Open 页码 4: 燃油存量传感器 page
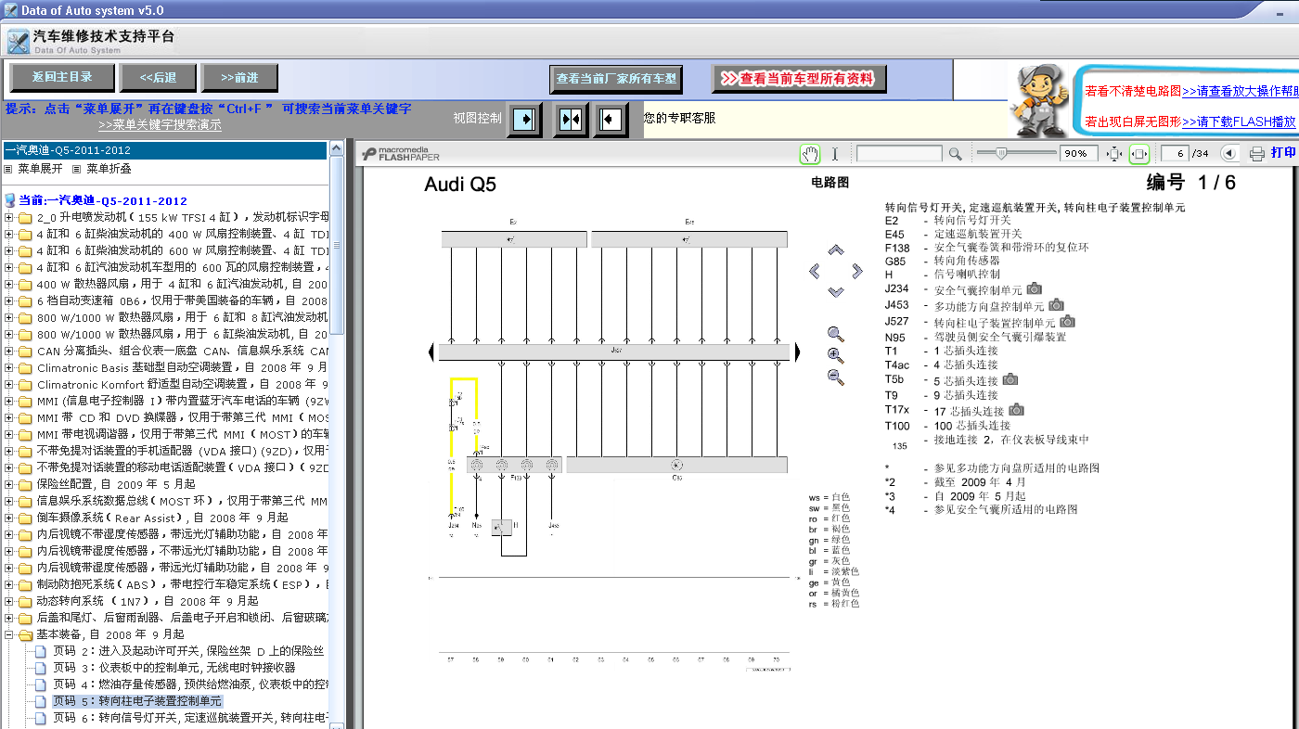 tap(190, 684)
